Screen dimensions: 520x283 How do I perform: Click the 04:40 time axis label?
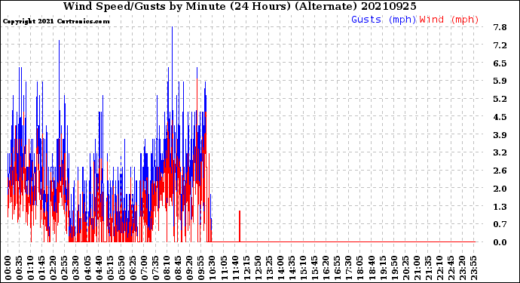click(99, 268)
